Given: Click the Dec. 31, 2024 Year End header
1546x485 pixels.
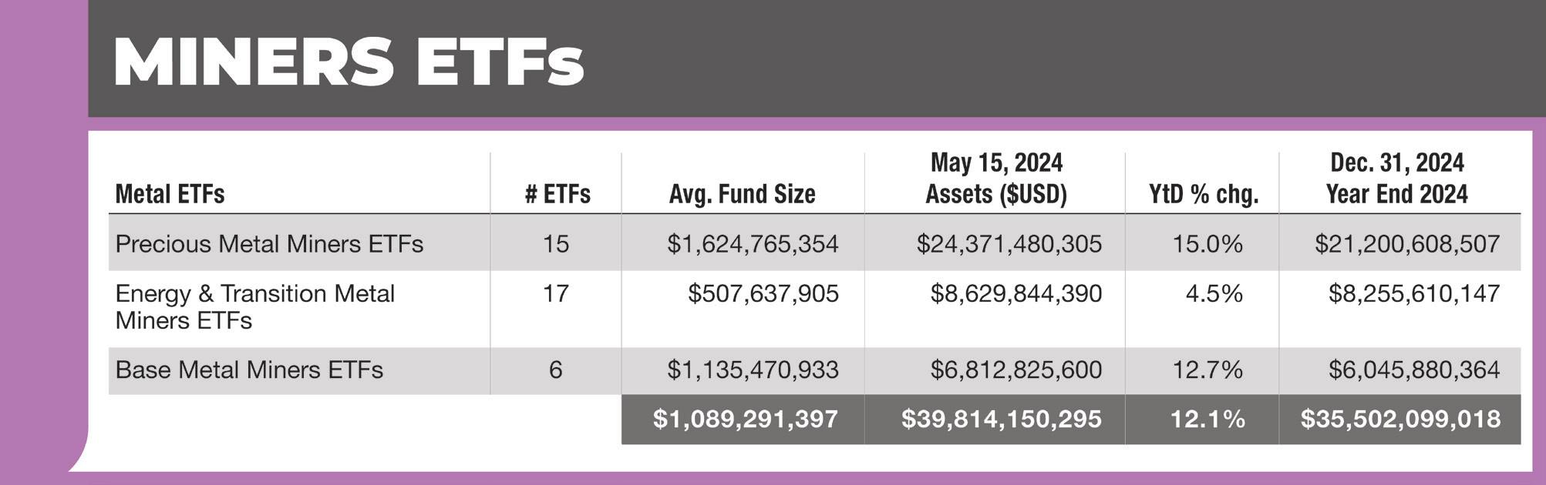Looking at the screenshot, I should point(1396,179).
